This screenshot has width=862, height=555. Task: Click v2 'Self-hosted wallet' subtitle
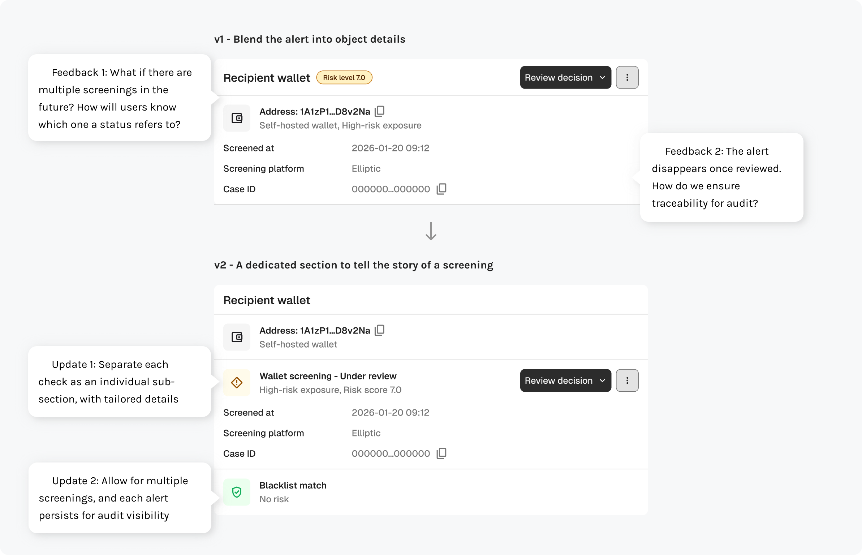(x=298, y=344)
